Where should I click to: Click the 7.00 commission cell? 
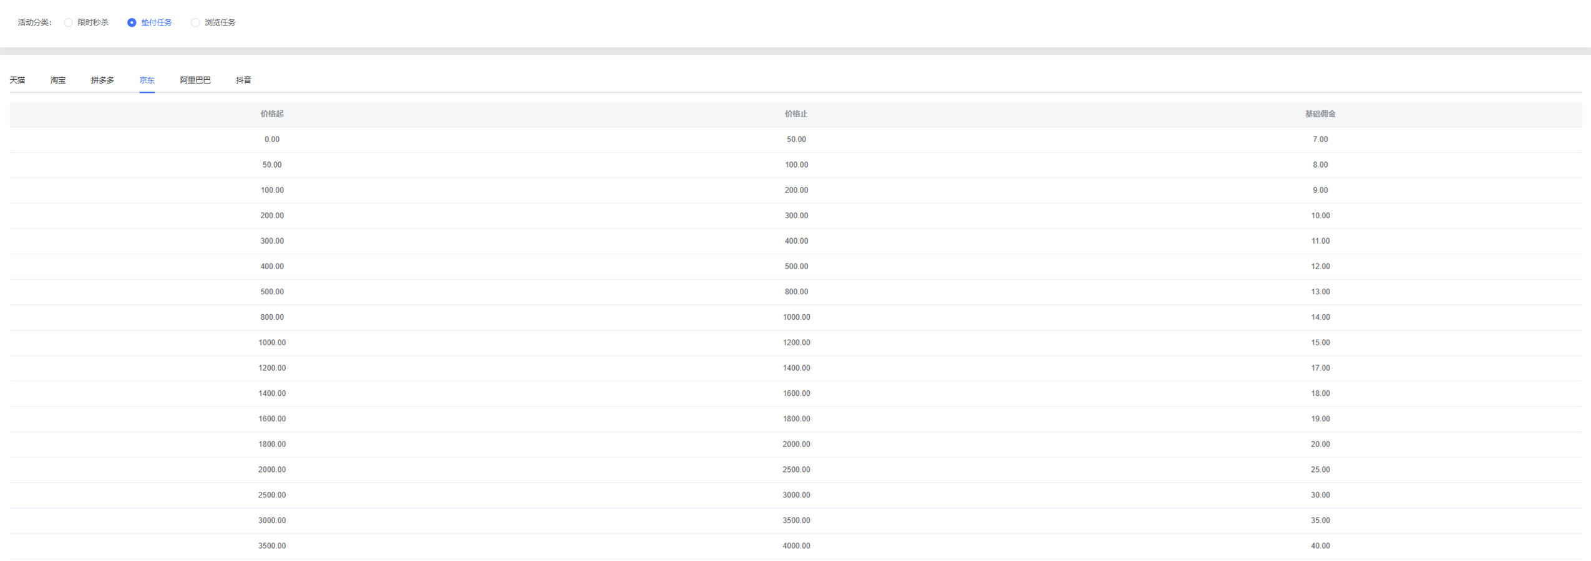point(1320,140)
